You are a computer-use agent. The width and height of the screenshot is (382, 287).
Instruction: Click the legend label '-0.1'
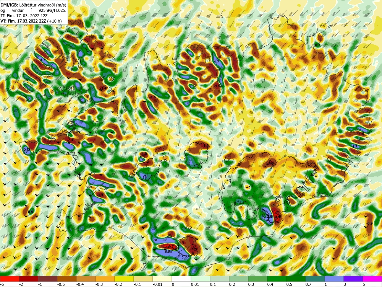[x=136, y=284]
